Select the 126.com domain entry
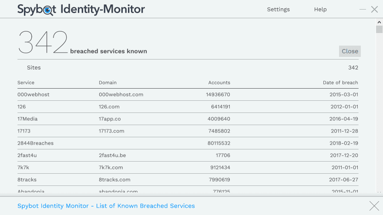The image size is (383, 215). pyautogui.click(x=109, y=107)
